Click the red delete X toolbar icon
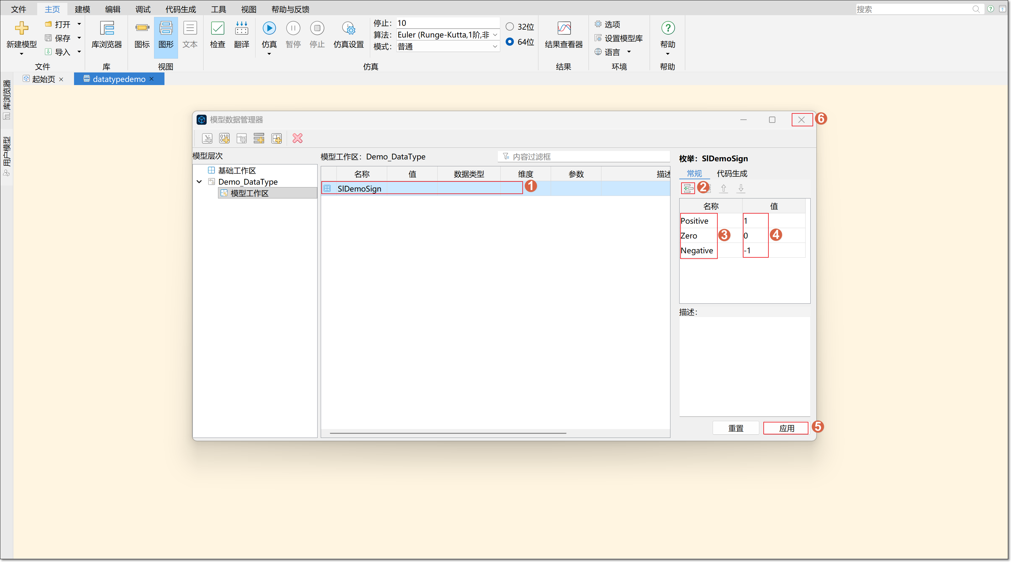The height and width of the screenshot is (562, 1011). [297, 138]
